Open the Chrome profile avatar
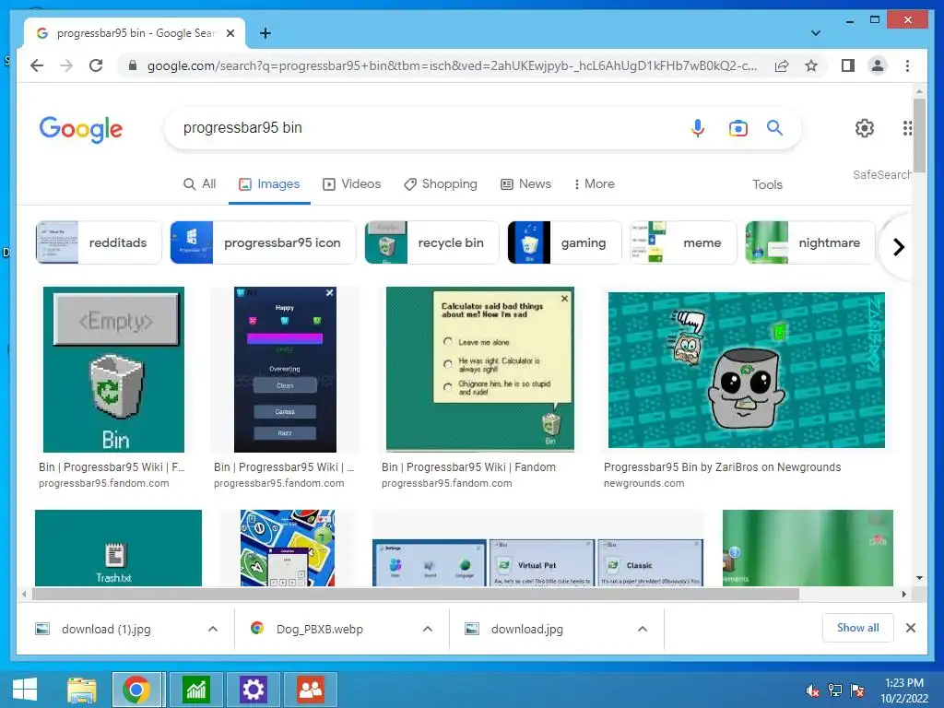Viewport: 944px width, 708px height. 878,65
